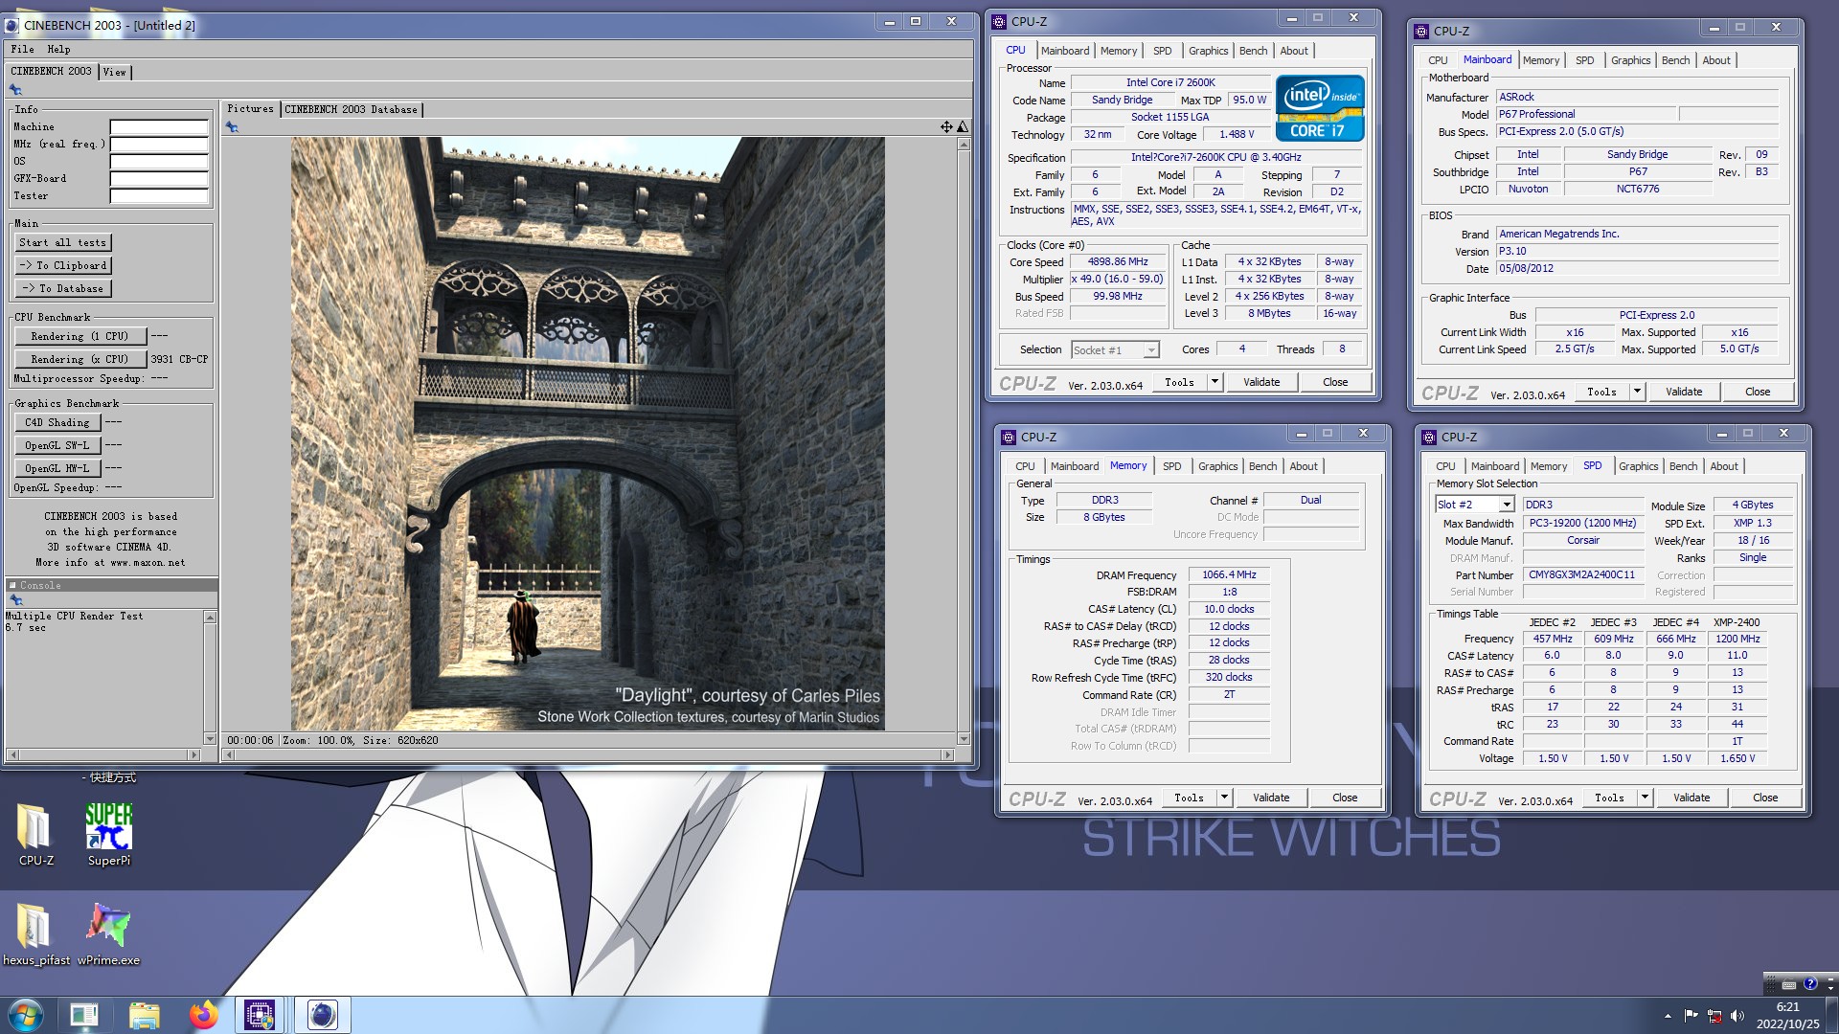Click Validate in CPU-Z SPD window
The width and height of the screenshot is (1839, 1034).
point(1691,798)
